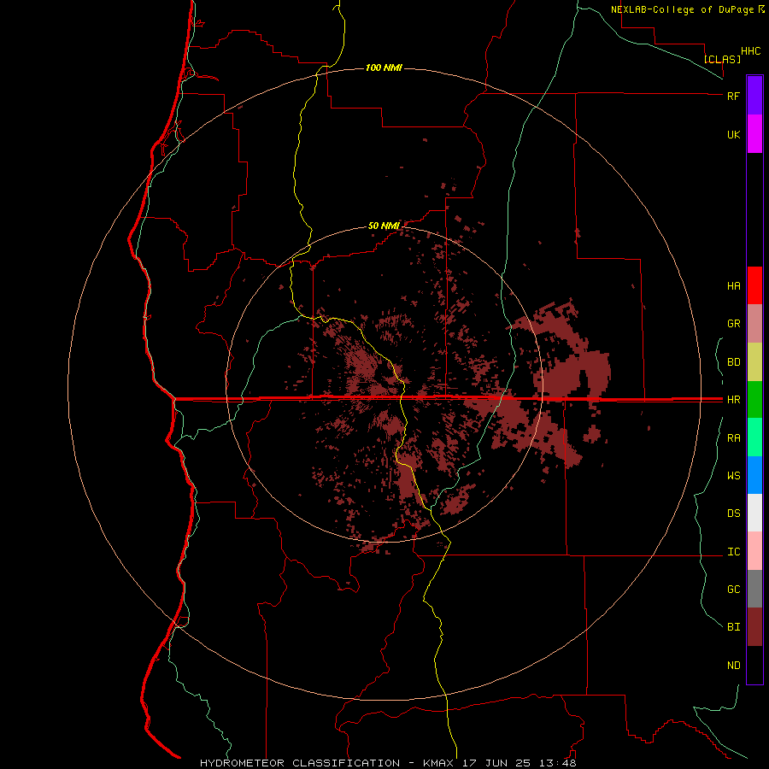Click the KMAX station identifier
The width and height of the screenshot is (769, 769).
[438, 763]
